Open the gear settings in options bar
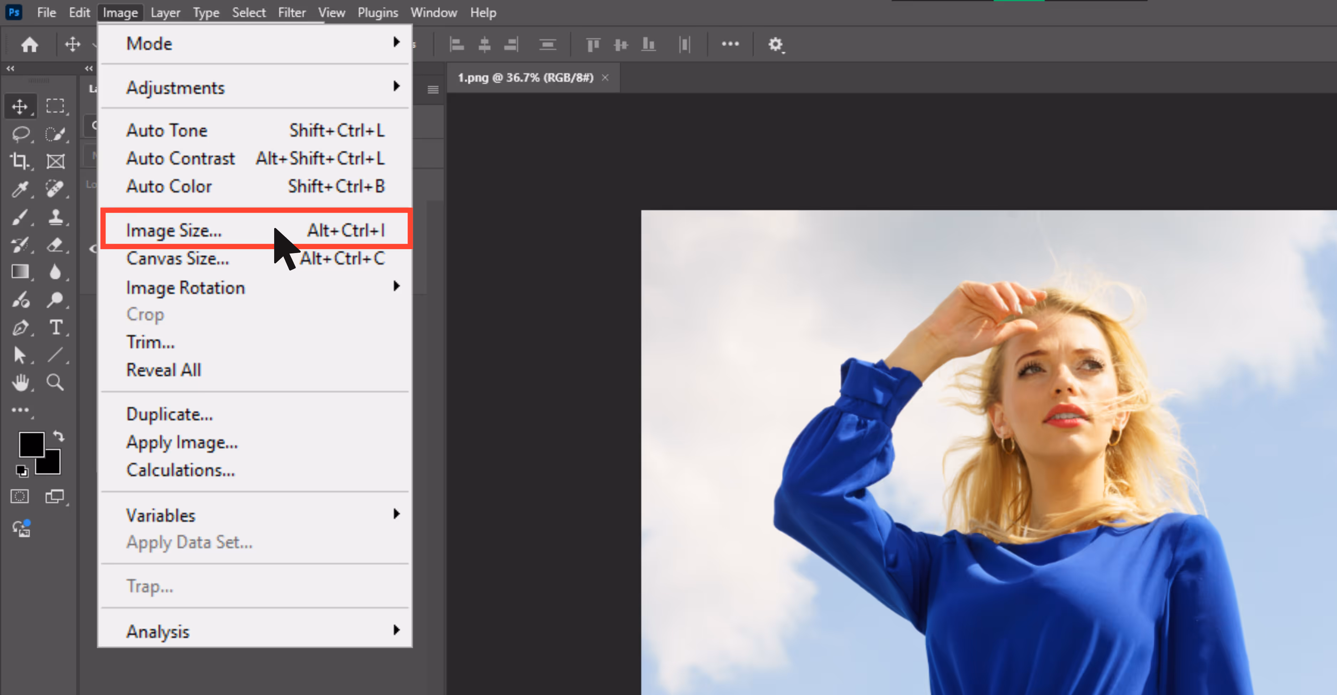 (775, 45)
